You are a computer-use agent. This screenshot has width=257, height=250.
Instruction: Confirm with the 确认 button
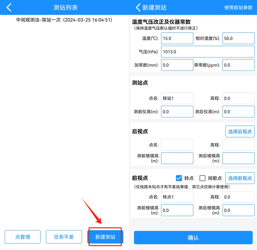193,238
